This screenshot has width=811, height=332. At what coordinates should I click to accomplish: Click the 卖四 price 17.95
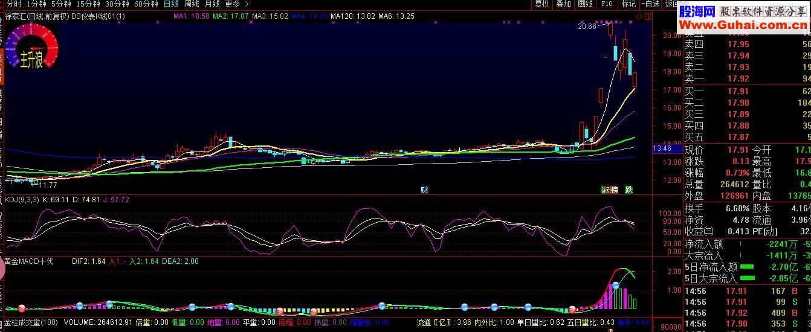(738, 44)
